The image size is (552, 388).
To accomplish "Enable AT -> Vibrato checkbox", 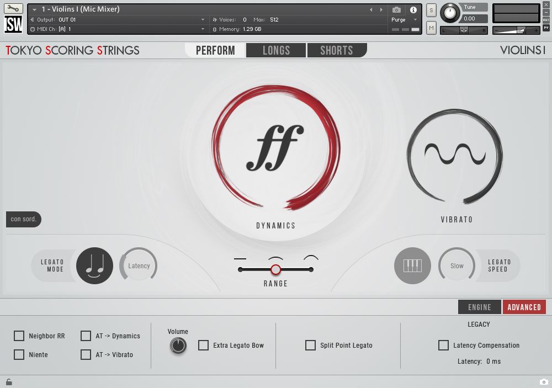I will coord(86,354).
